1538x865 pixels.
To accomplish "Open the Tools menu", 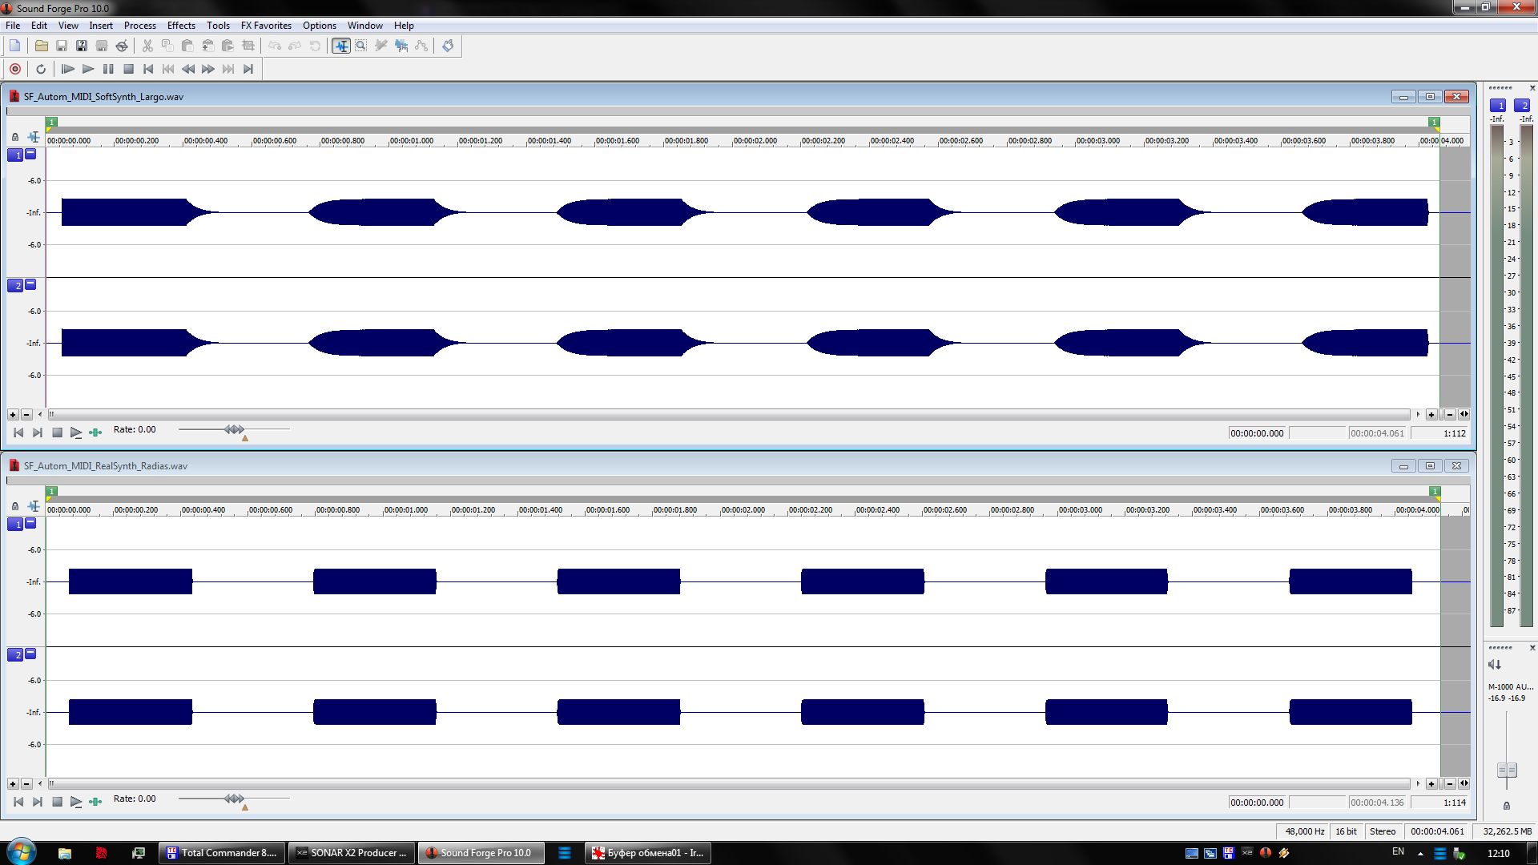I will point(218,26).
